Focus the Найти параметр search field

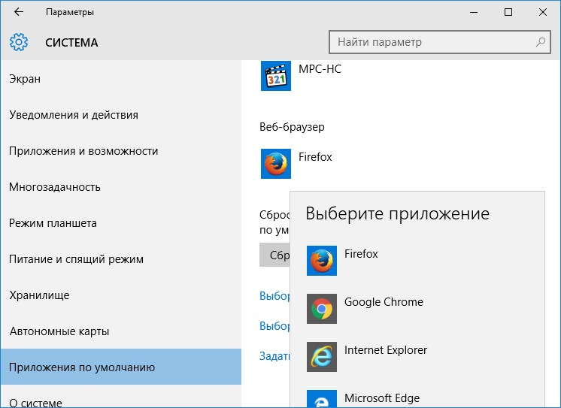pos(439,42)
